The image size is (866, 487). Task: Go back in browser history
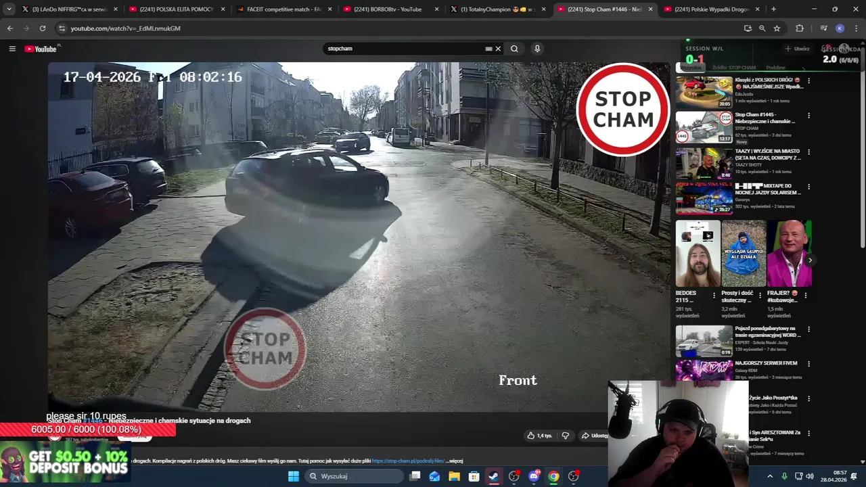click(x=9, y=28)
